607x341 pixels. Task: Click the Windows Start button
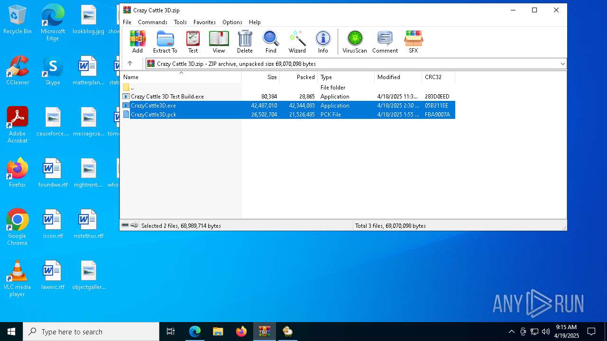[11, 332]
